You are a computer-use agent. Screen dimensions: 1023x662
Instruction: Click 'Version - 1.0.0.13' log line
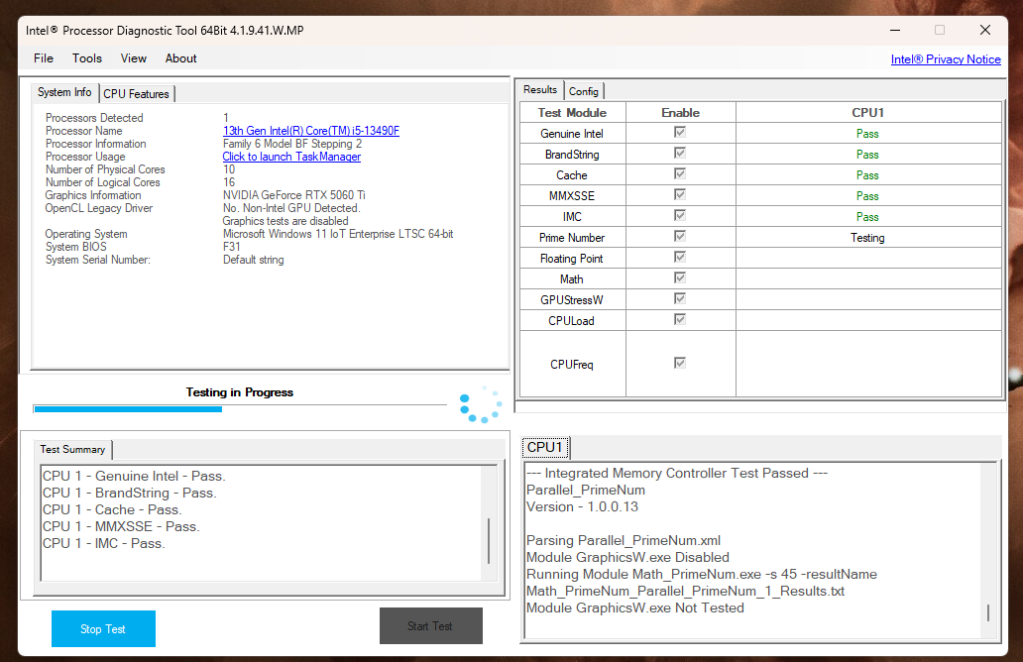point(583,506)
